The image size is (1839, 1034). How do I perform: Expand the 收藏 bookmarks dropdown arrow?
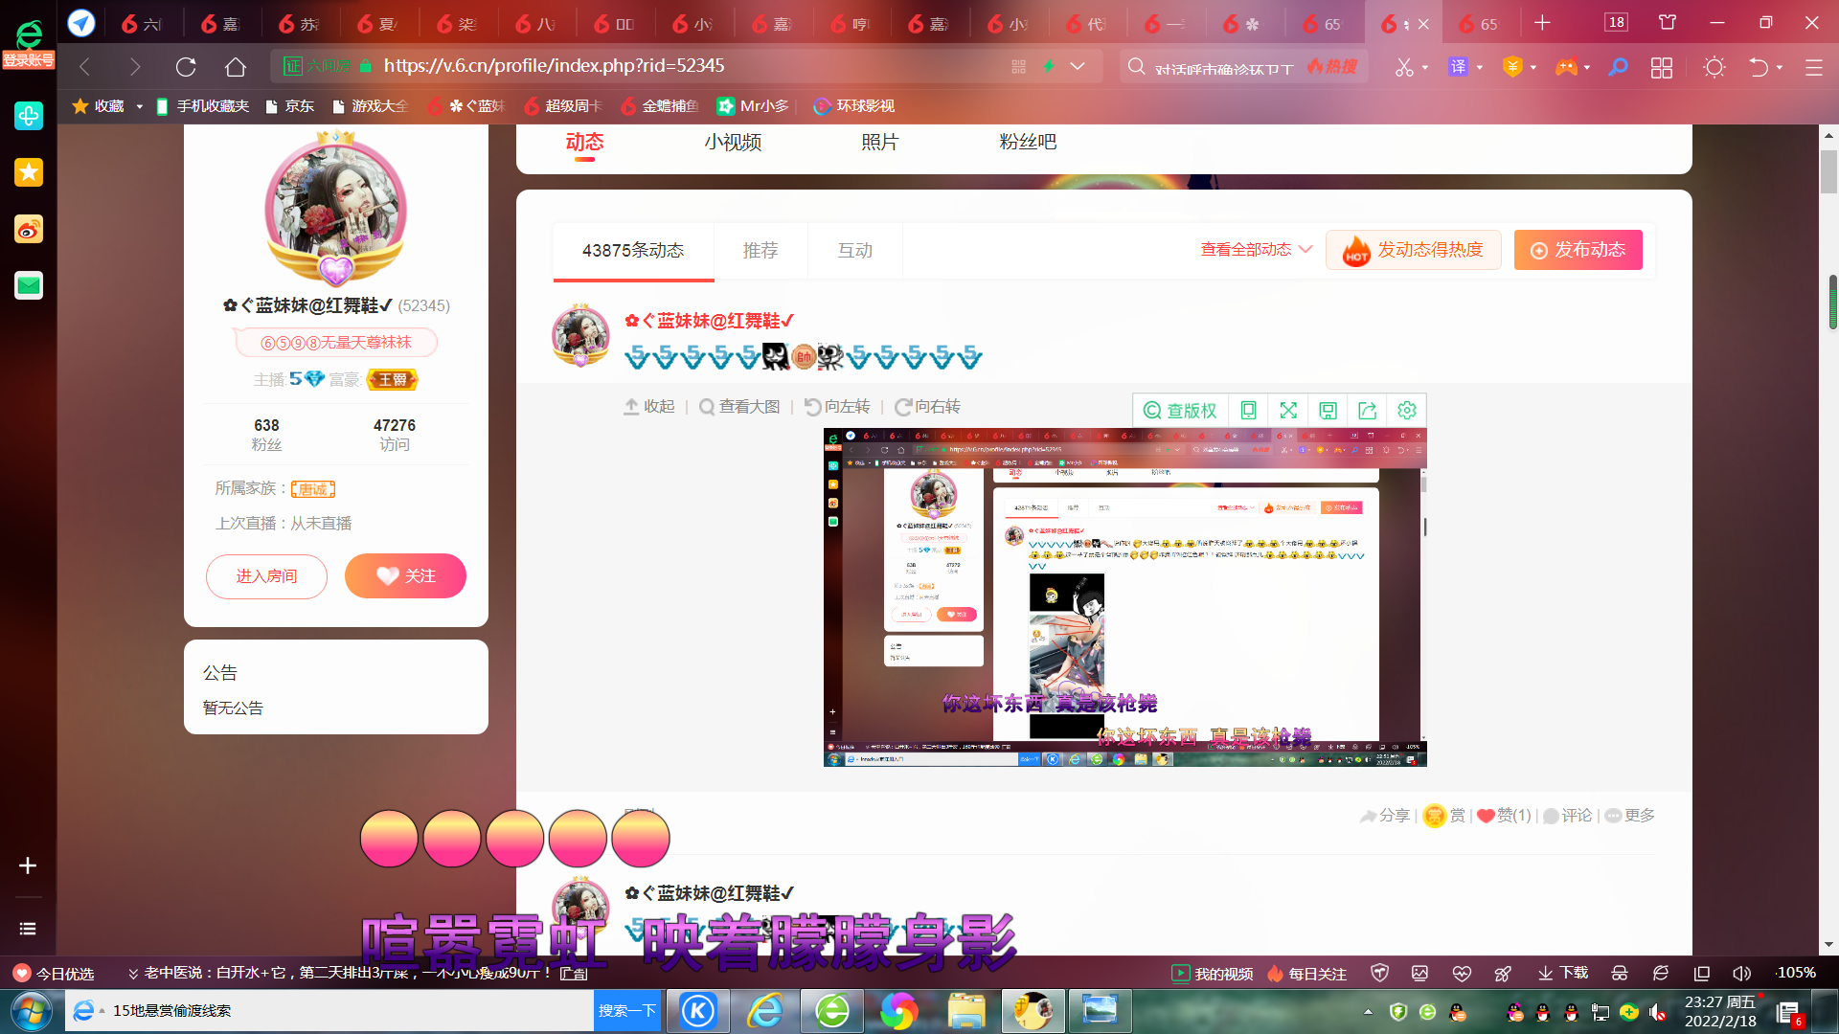point(140,106)
